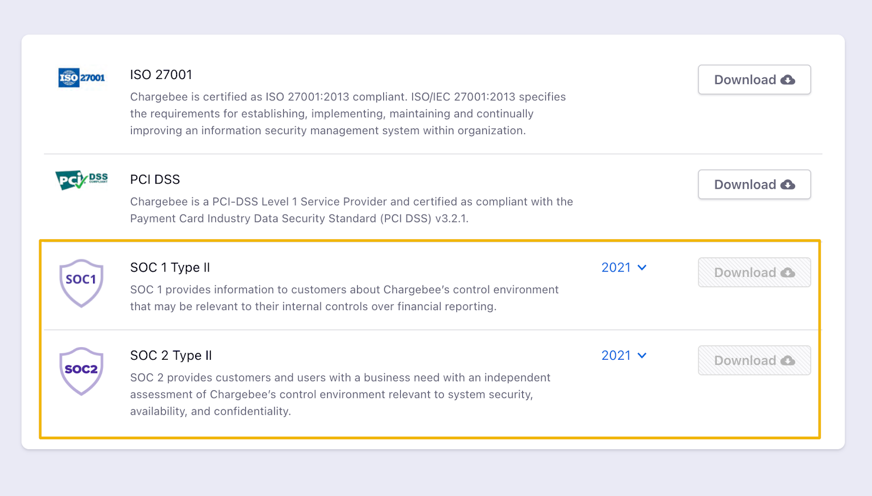Click cloud download icon for ISO 27001
This screenshot has width=872, height=496.
coord(788,80)
